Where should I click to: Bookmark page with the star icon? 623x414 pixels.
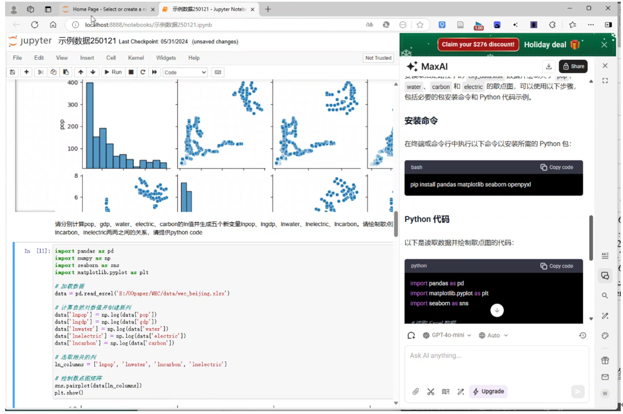tap(420, 25)
